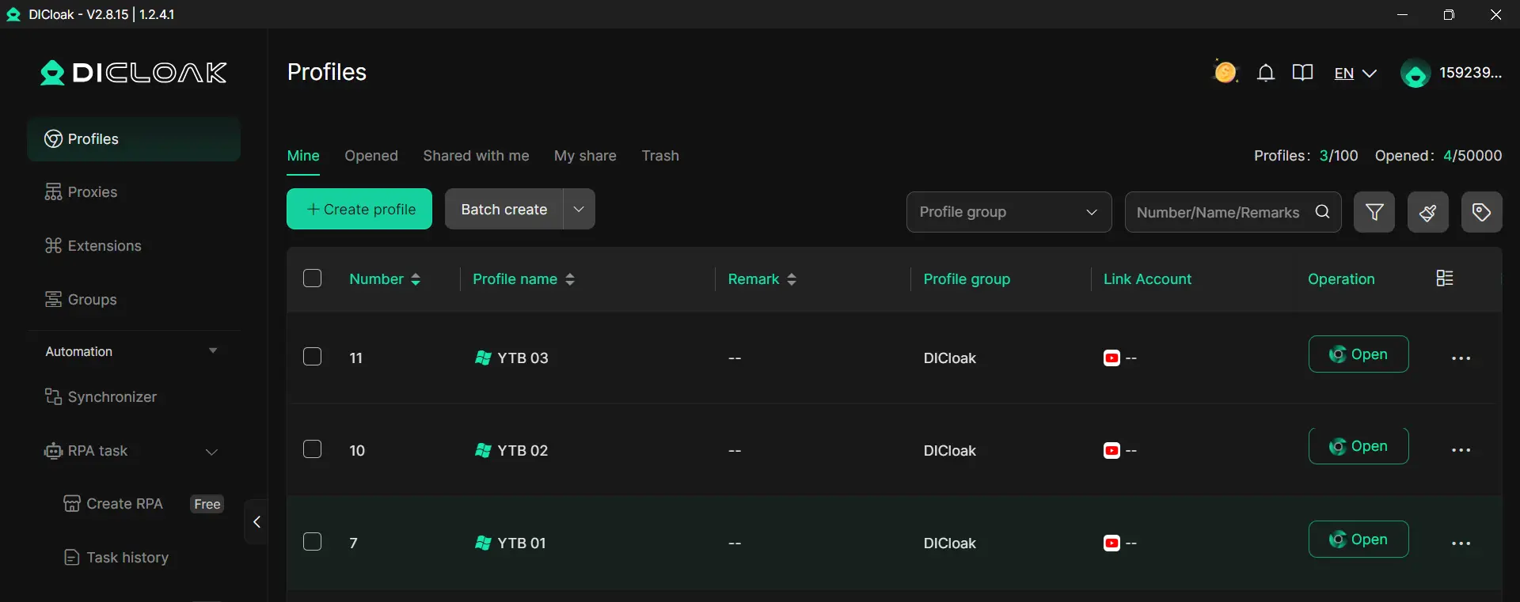Open the YTB 01 profile
Viewport: 1520px width, 602px height.
(x=1358, y=540)
